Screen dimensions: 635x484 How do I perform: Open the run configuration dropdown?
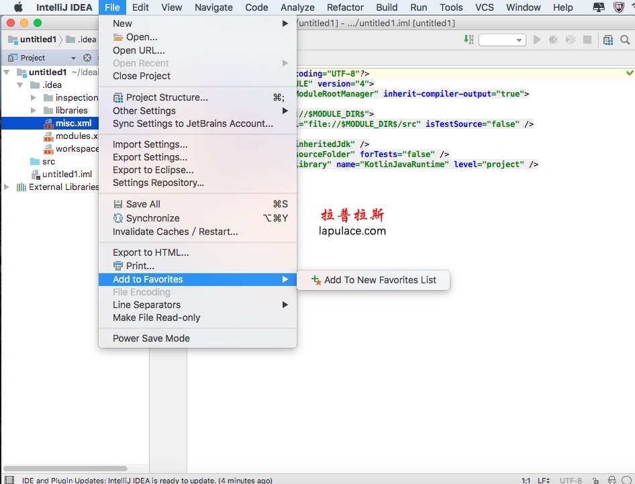(x=502, y=40)
